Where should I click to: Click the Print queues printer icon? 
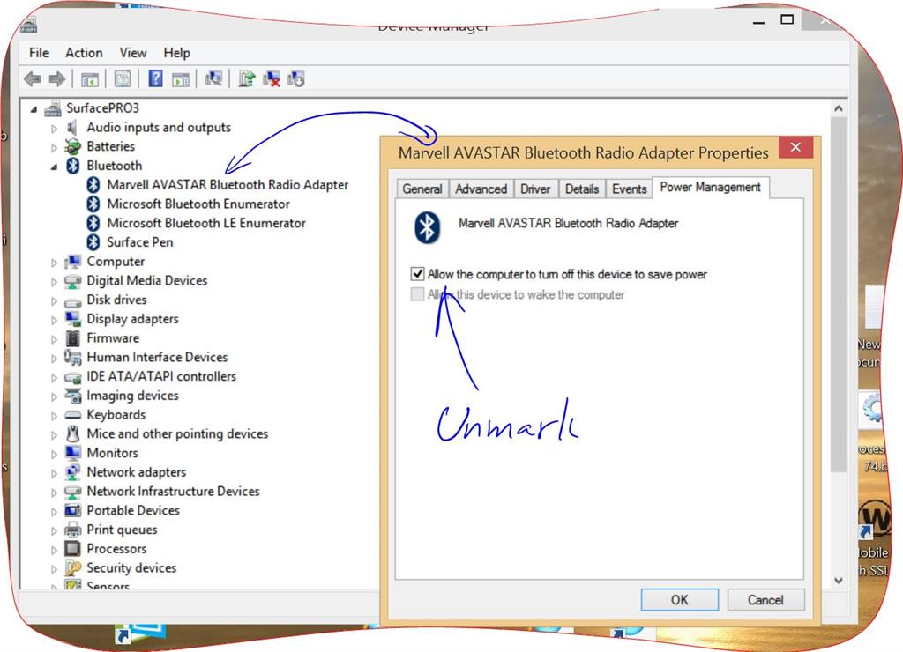72,530
